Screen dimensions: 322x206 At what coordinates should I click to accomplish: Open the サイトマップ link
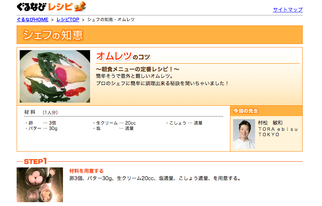coord(288,9)
